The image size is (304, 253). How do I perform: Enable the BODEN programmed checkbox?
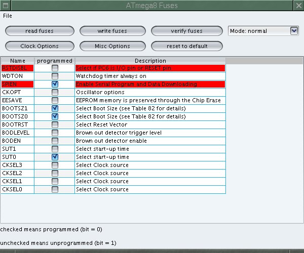click(x=55, y=141)
